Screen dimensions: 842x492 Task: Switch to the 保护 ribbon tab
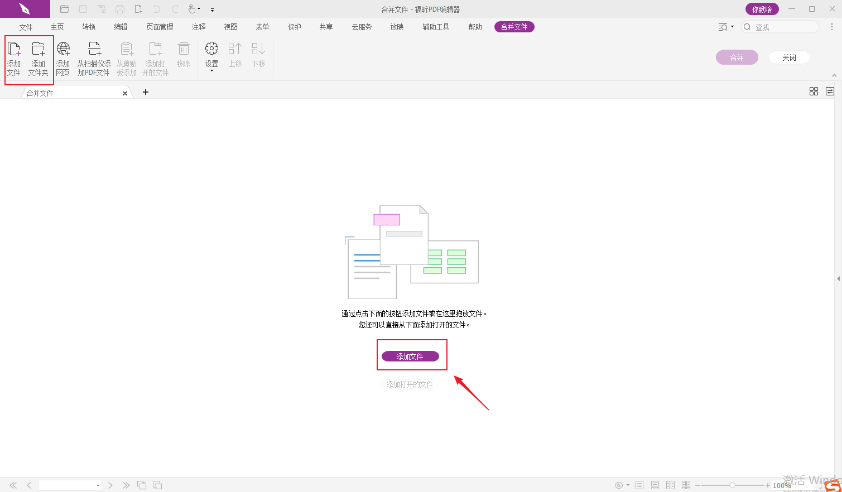coord(295,27)
